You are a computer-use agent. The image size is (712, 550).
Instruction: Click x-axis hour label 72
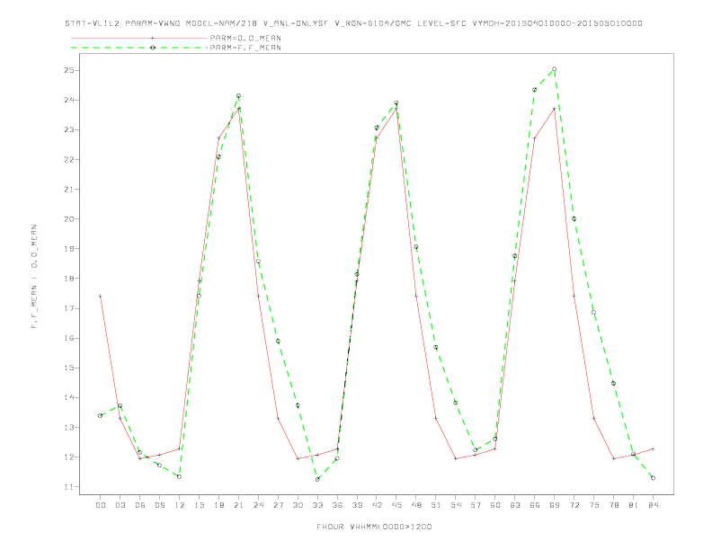point(574,505)
